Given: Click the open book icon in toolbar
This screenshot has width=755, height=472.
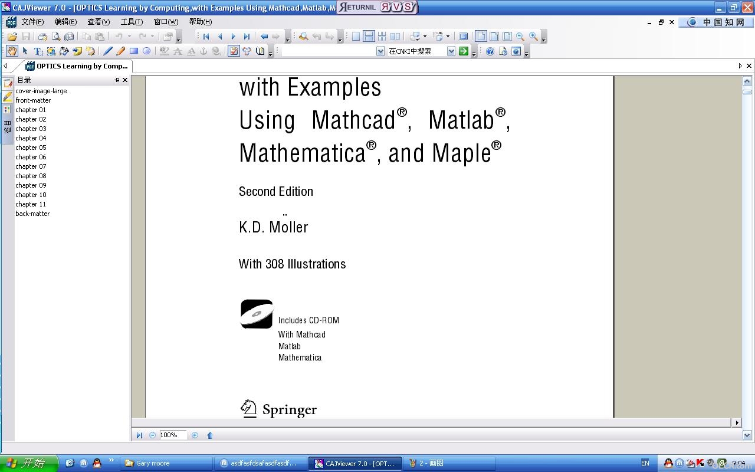Looking at the screenshot, I should pos(260,51).
